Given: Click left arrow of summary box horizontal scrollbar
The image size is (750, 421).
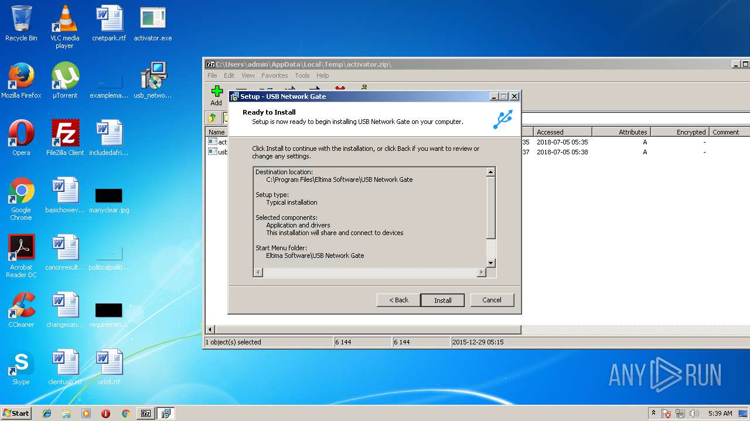Looking at the screenshot, I should [258, 272].
